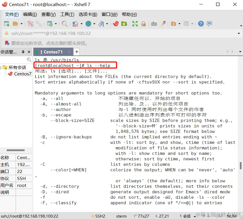Toggle full screen arrows icon
Screen dimensions: 243x219
point(135,24)
